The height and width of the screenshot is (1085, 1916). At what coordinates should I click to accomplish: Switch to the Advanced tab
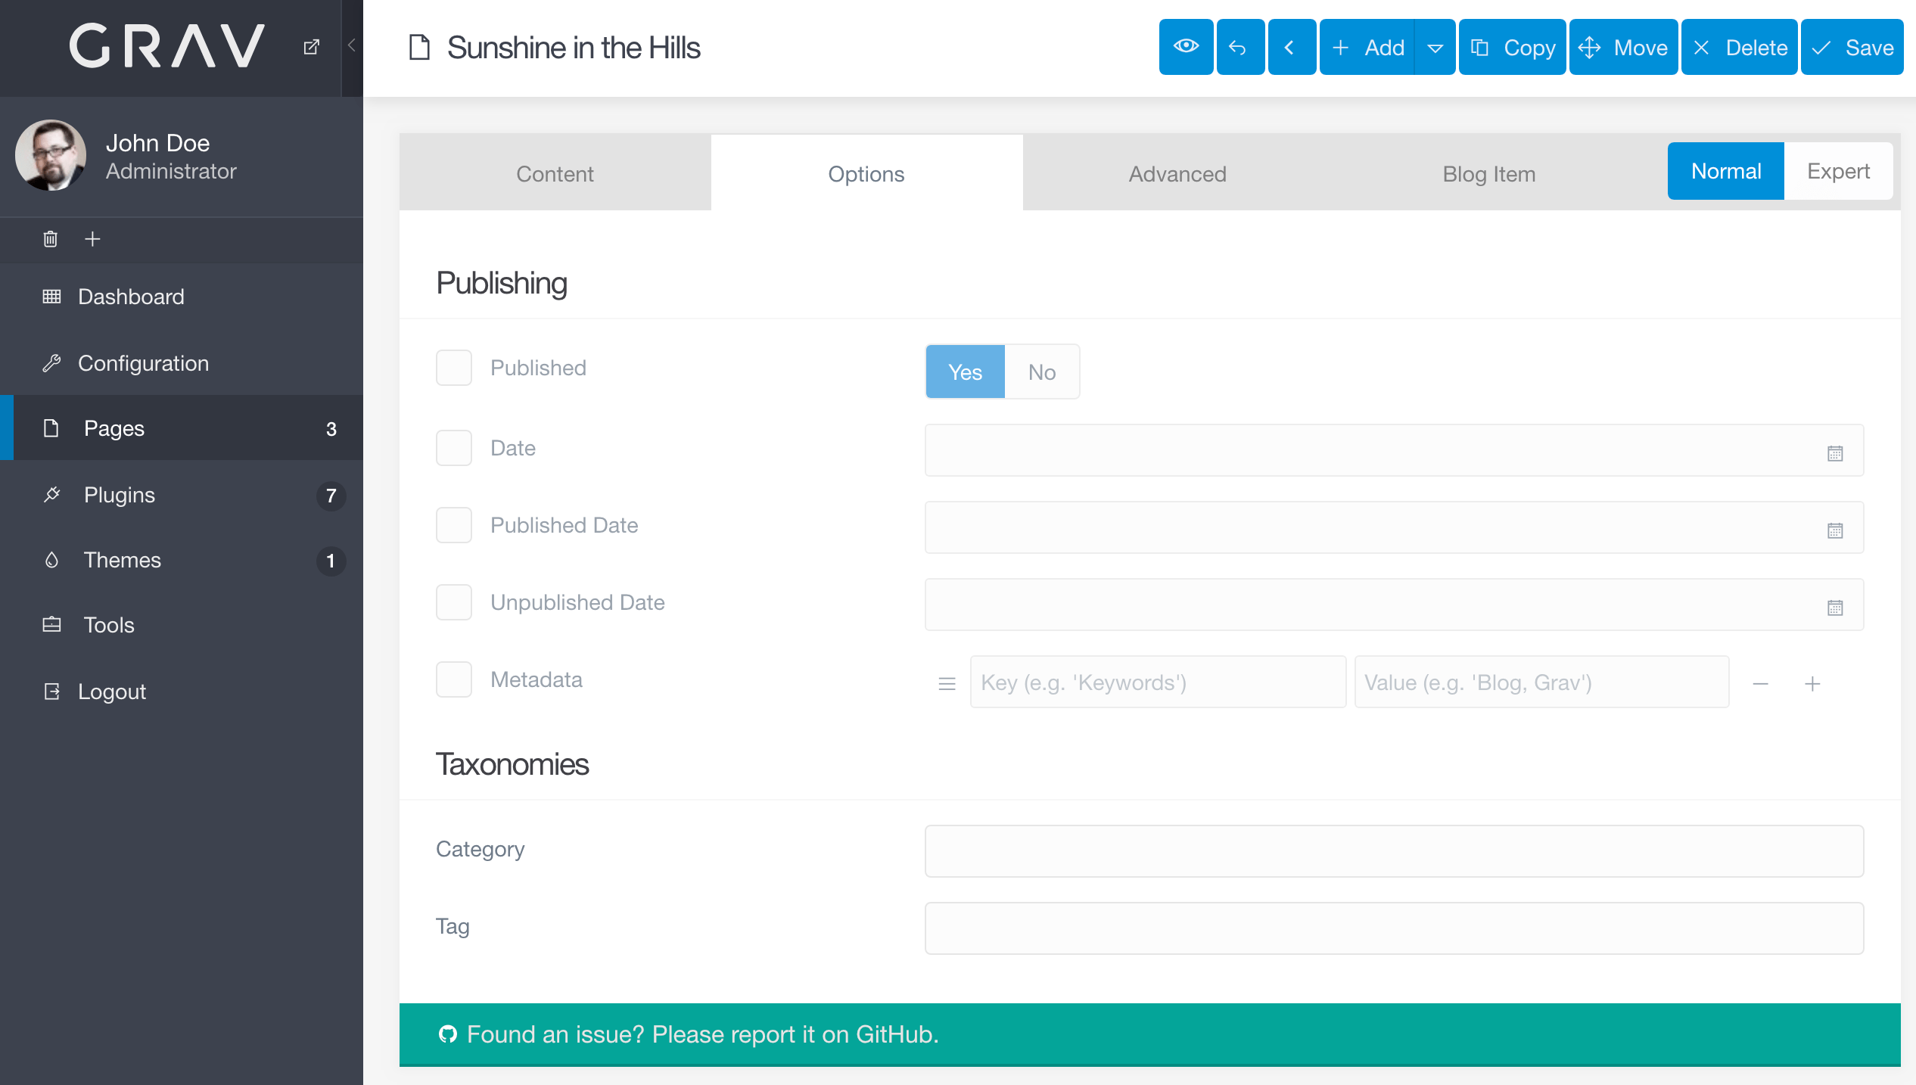pos(1177,173)
